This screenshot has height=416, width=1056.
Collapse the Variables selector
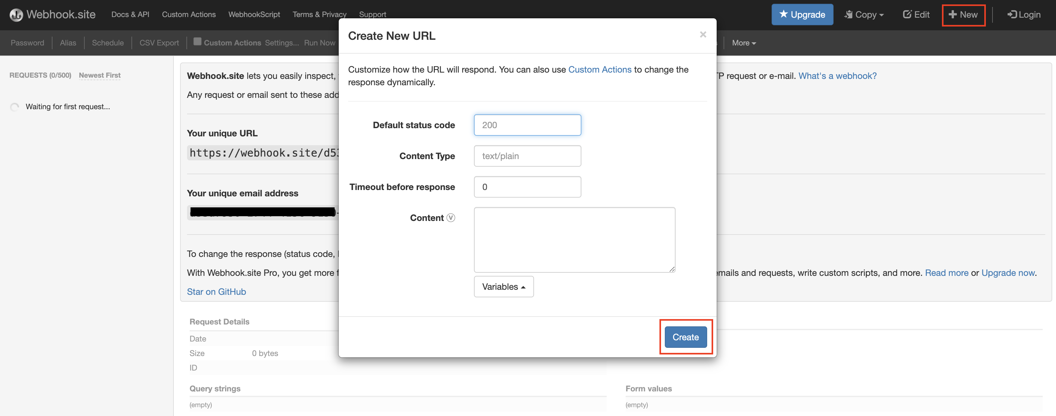[x=503, y=287]
